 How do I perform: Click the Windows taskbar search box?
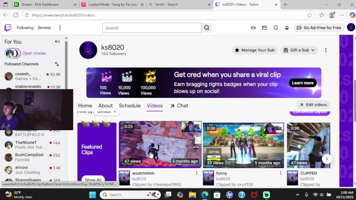(130, 195)
